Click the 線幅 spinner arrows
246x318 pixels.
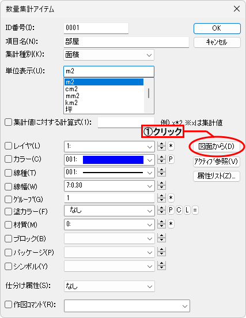161,185
